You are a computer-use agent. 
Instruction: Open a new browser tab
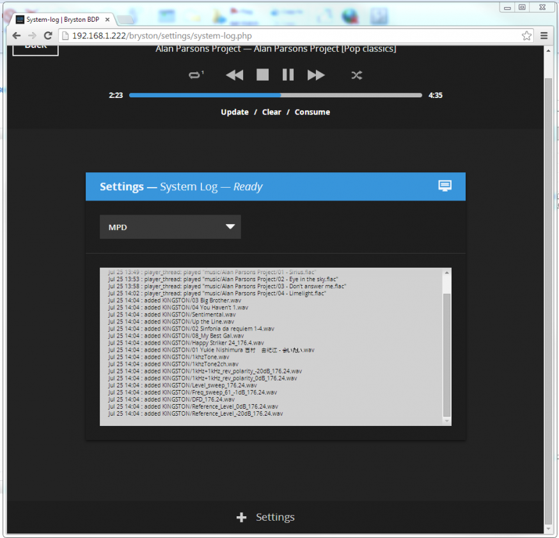(x=125, y=20)
